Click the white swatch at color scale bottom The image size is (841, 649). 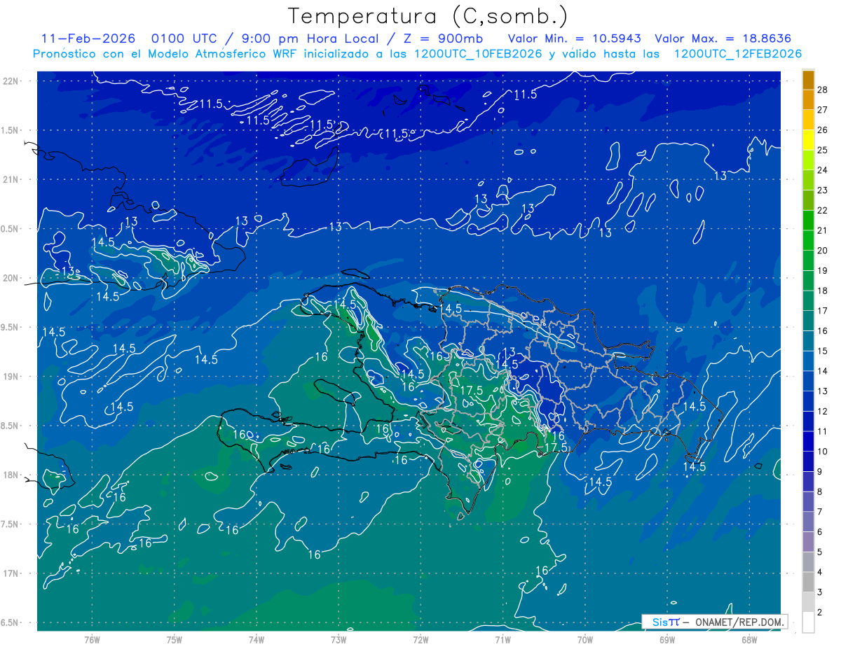808,622
